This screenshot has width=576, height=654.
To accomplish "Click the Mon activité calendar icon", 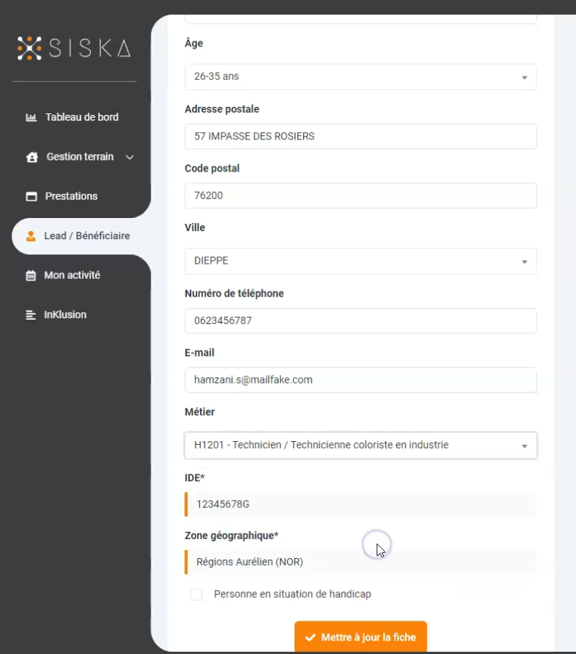I will coord(31,275).
